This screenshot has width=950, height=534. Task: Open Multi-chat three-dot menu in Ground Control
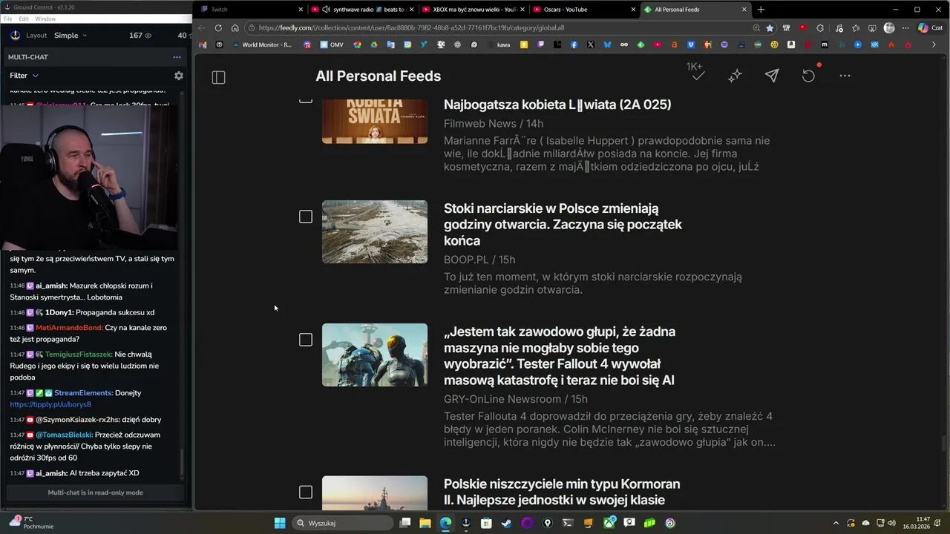[x=177, y=57]
